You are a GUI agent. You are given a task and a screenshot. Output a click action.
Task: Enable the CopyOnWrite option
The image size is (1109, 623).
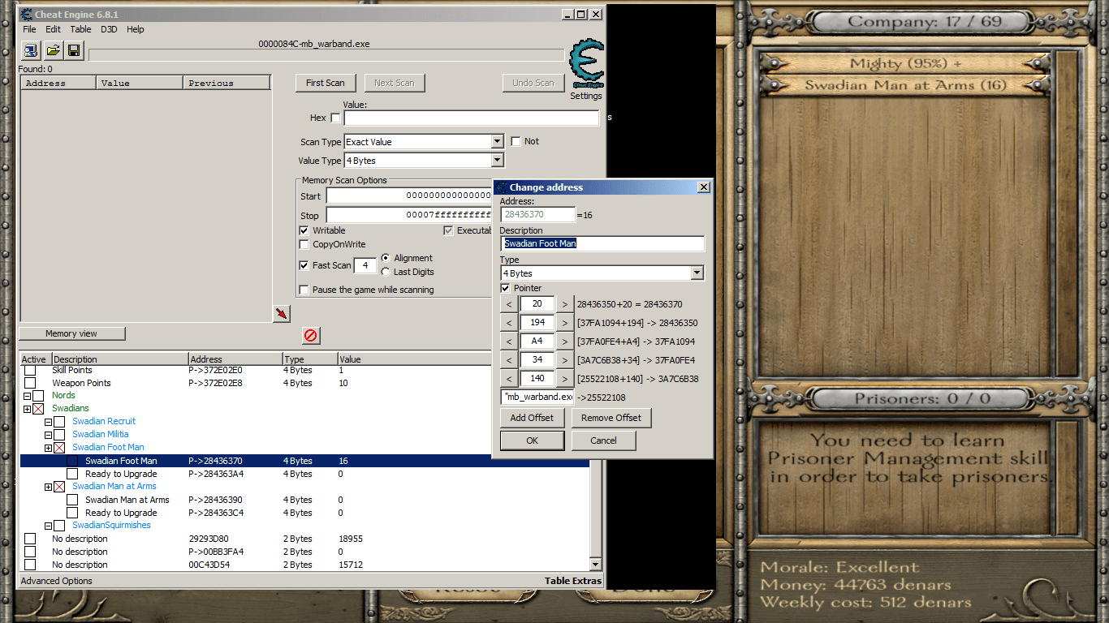tap(304, 244)
